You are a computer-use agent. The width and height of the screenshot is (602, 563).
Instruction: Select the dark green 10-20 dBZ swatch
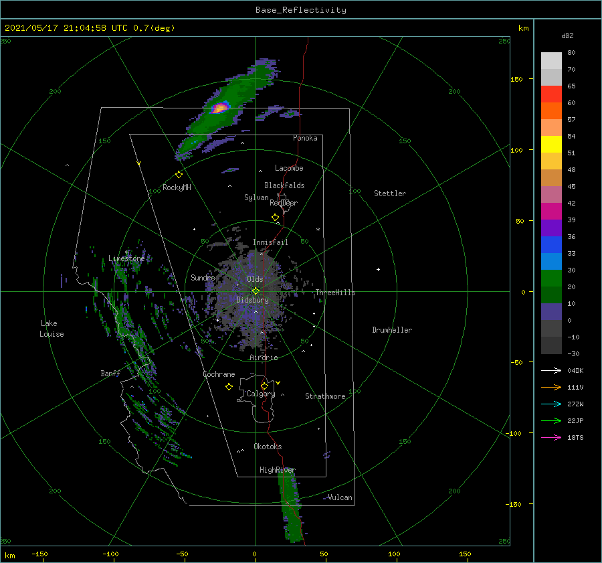(551, 295)
